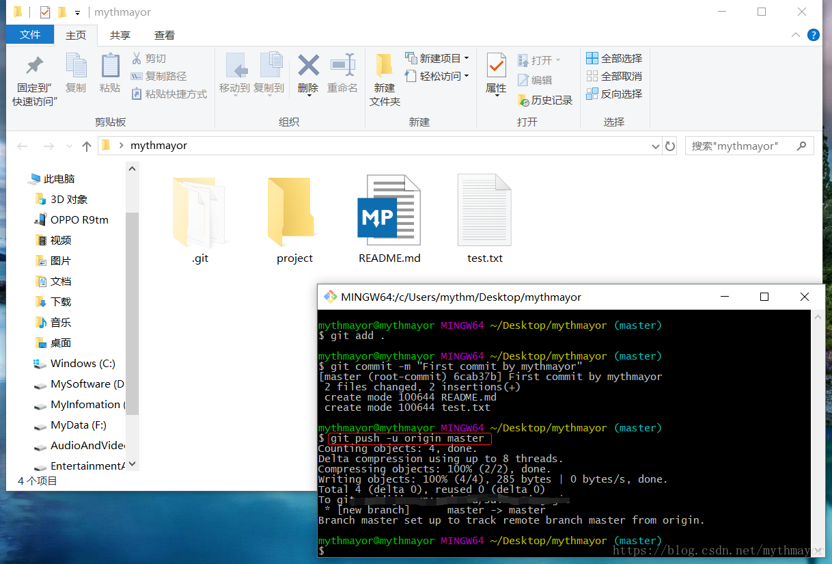Click the Up directory arrow icon
Viewport: 832px width, 564px height.
click(x=87, y=146)
